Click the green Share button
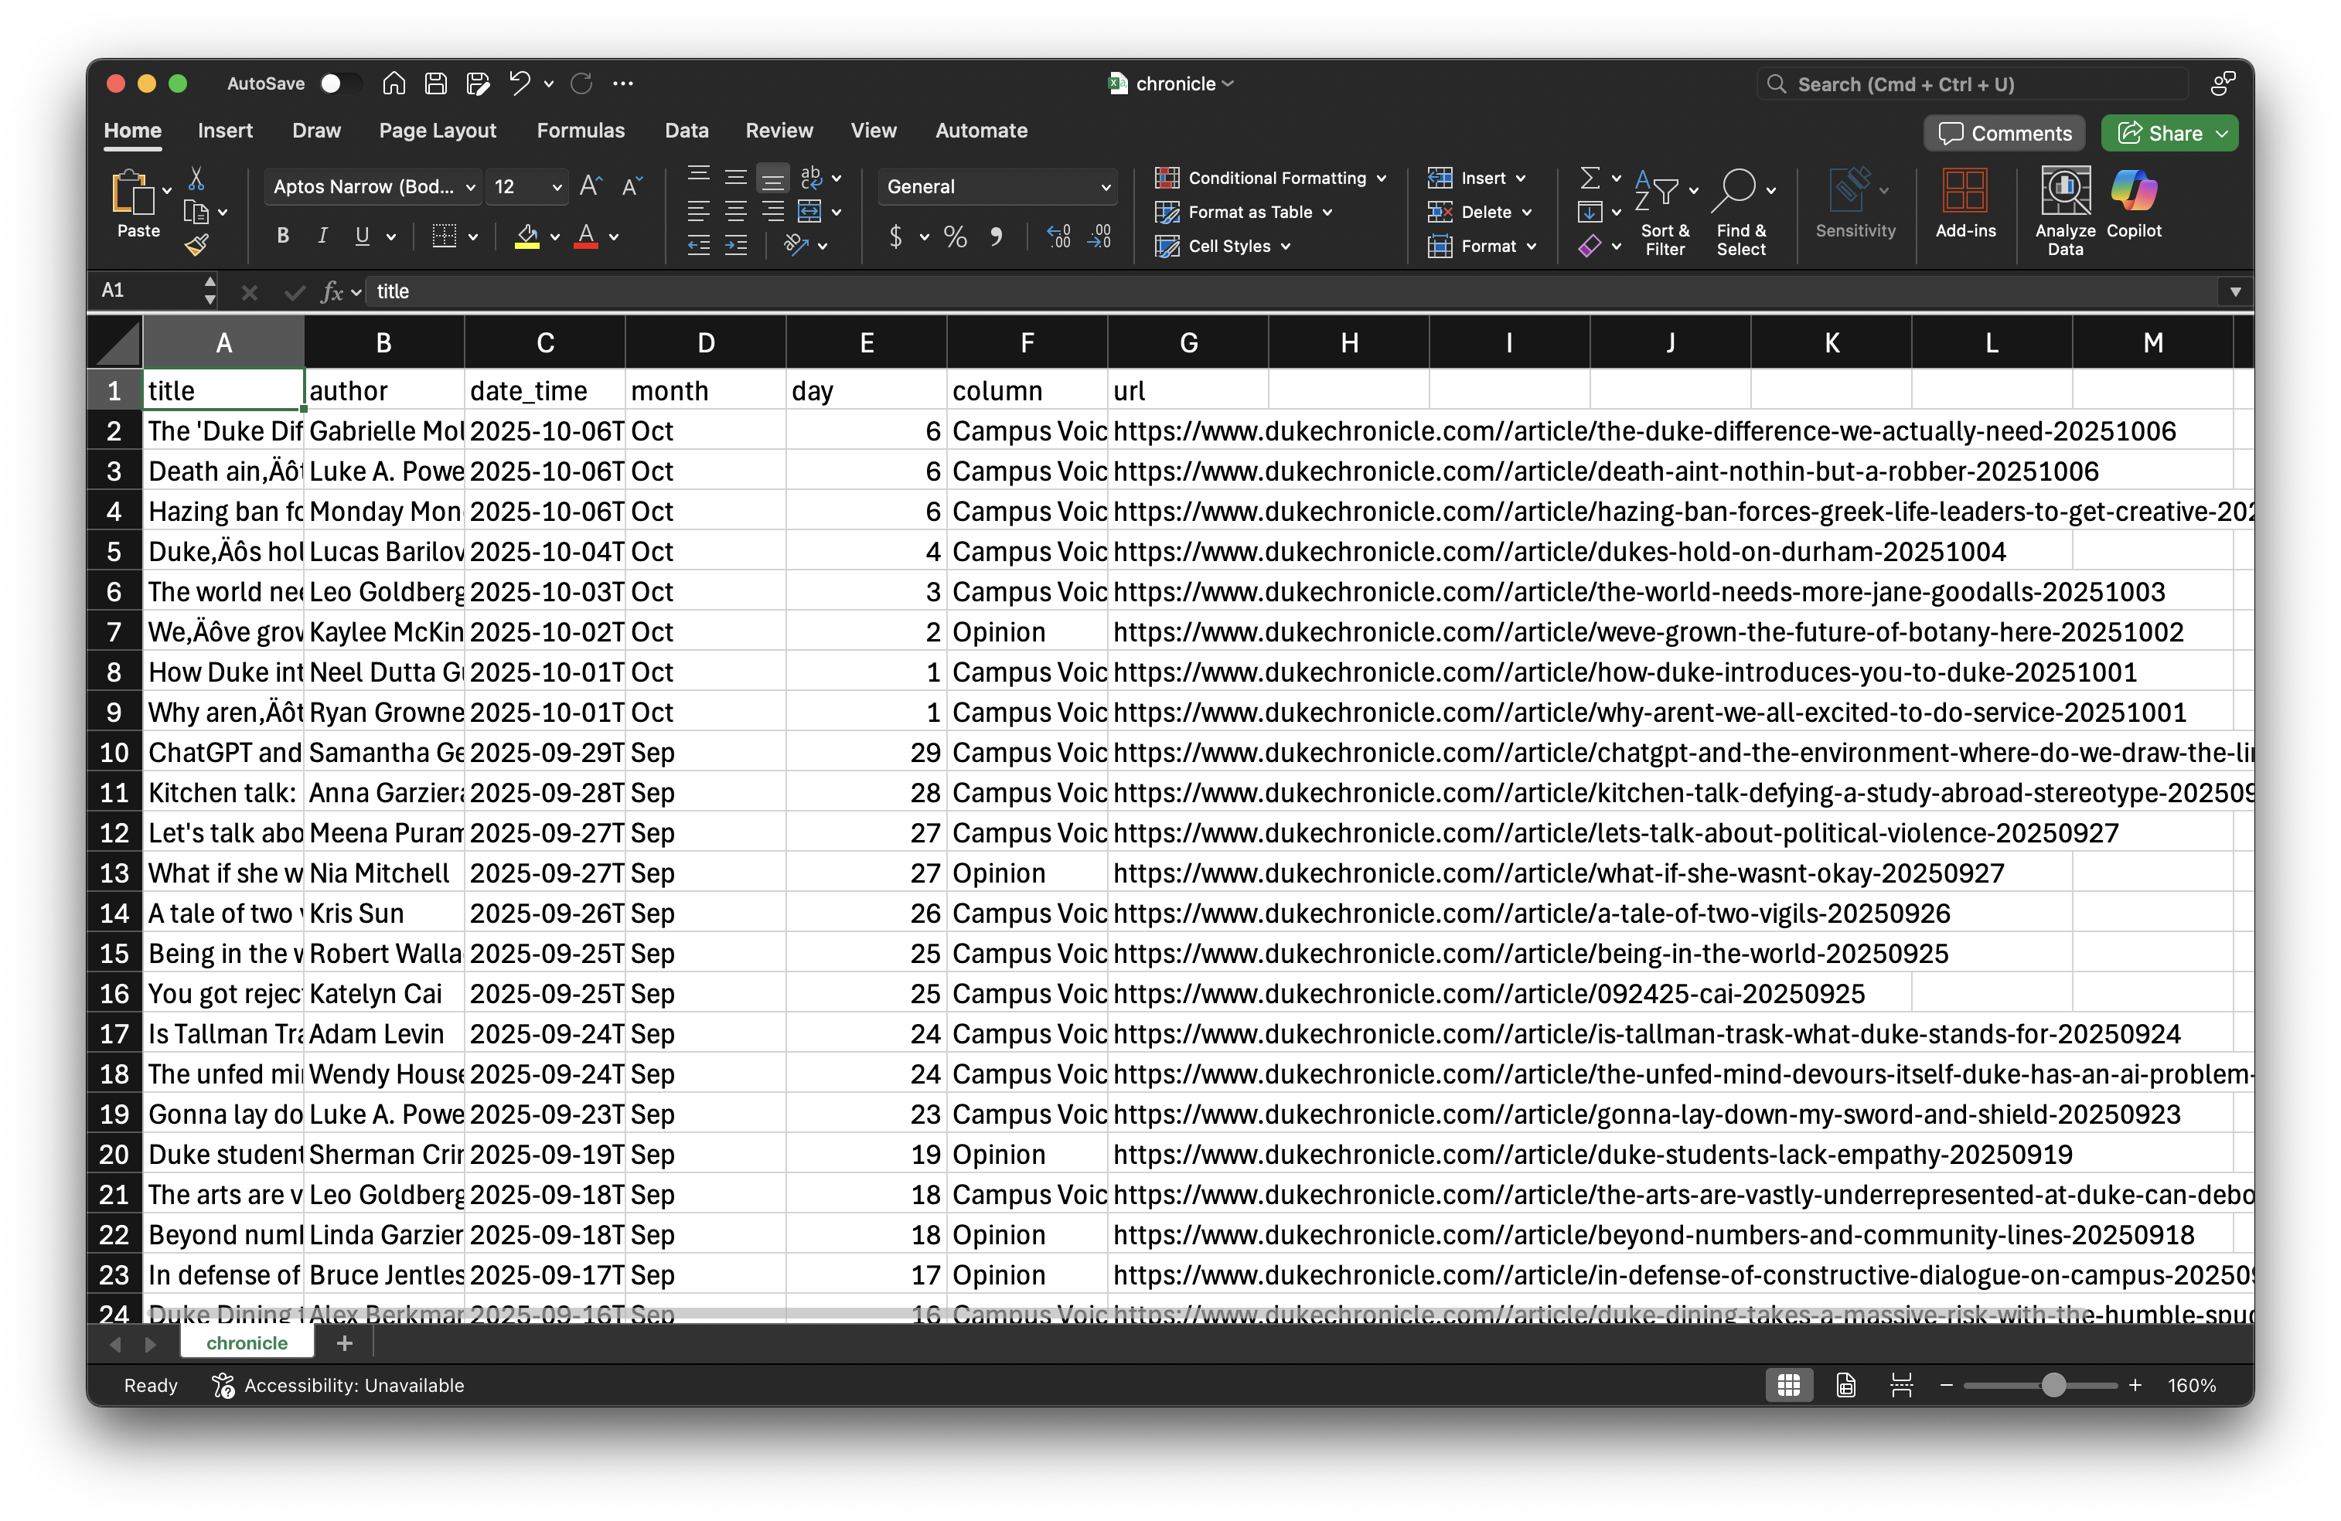Viewport: 2341px width, 1521px height. tap(2160, 134)
